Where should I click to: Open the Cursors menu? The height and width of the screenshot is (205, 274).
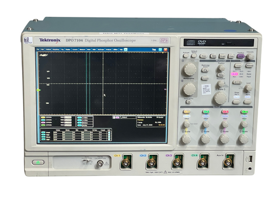[75, 50]
